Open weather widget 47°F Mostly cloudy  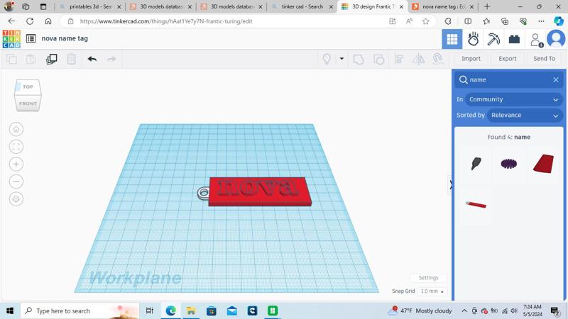tap(420, 310)
